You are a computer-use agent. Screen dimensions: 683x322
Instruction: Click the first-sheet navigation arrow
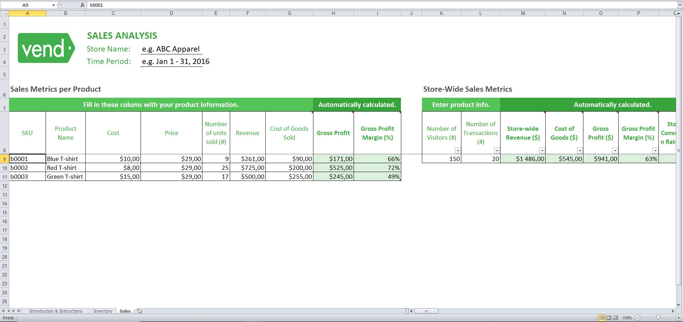click(3, 311)
